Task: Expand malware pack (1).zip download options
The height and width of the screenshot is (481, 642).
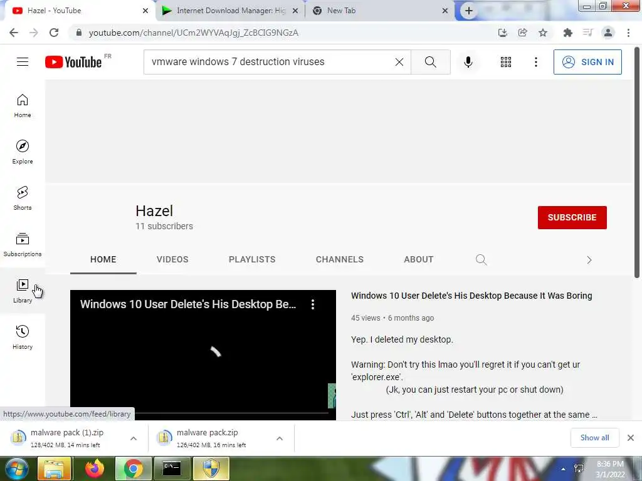Action: [134, 438]
